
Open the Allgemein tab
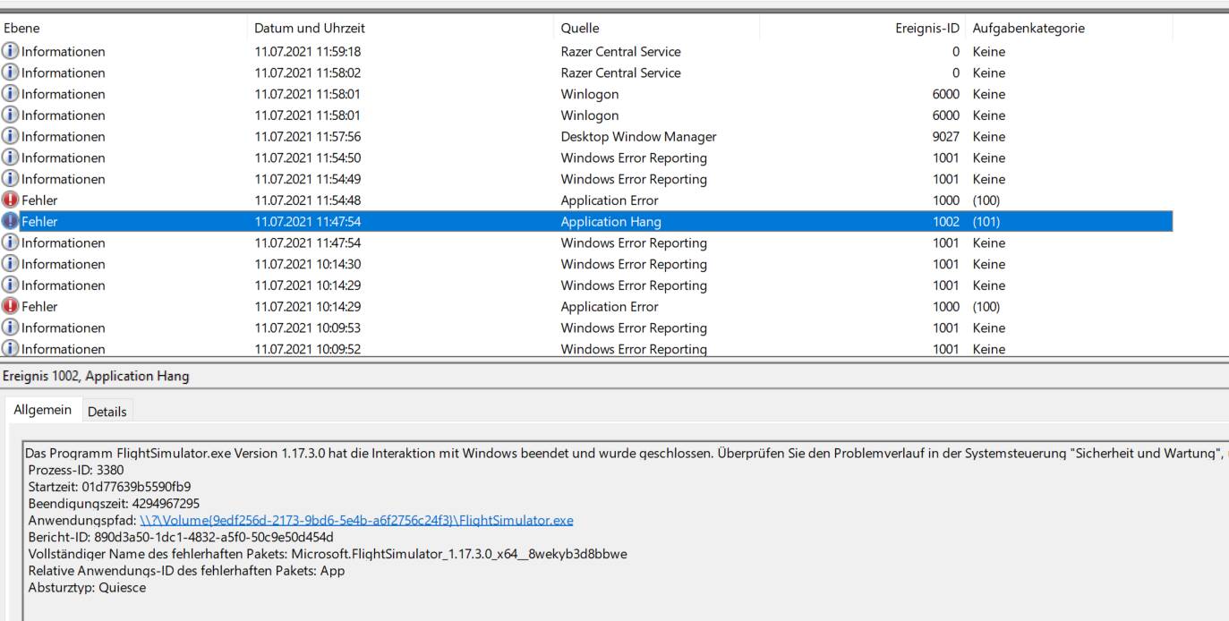42,410
